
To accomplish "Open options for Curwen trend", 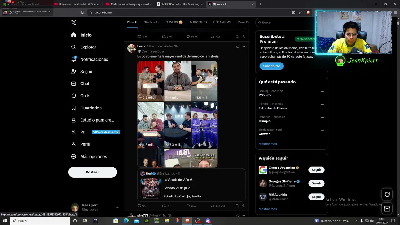I will point(322,130).
